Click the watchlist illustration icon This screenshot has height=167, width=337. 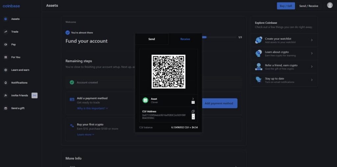[x=259, y=40]
